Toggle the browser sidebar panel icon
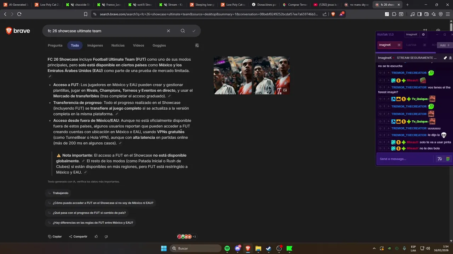Viewport: 453px width, 254px height. click(x=419, y=14)
